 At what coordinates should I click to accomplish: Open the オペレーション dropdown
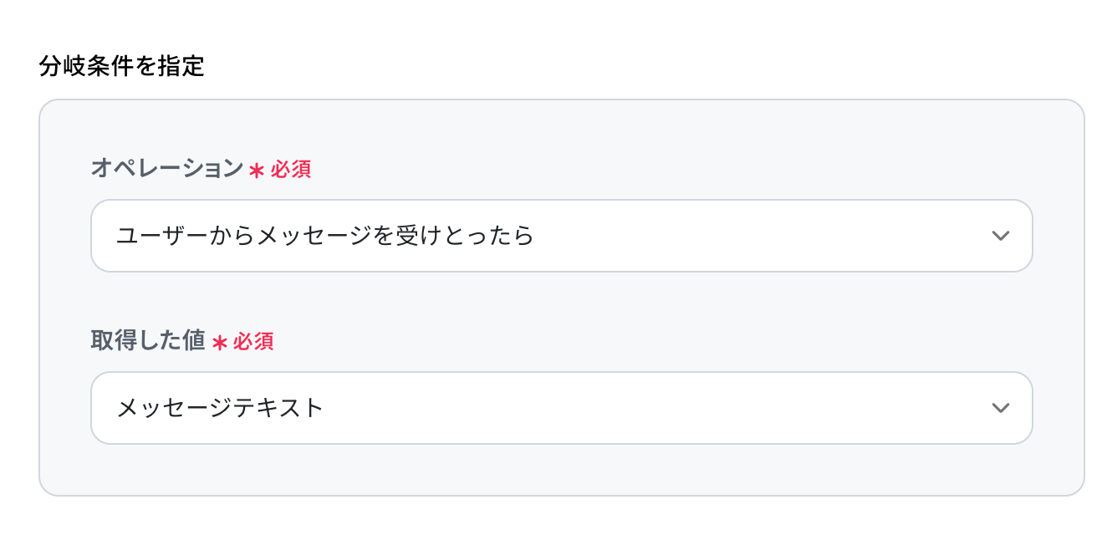coord(560,236)
